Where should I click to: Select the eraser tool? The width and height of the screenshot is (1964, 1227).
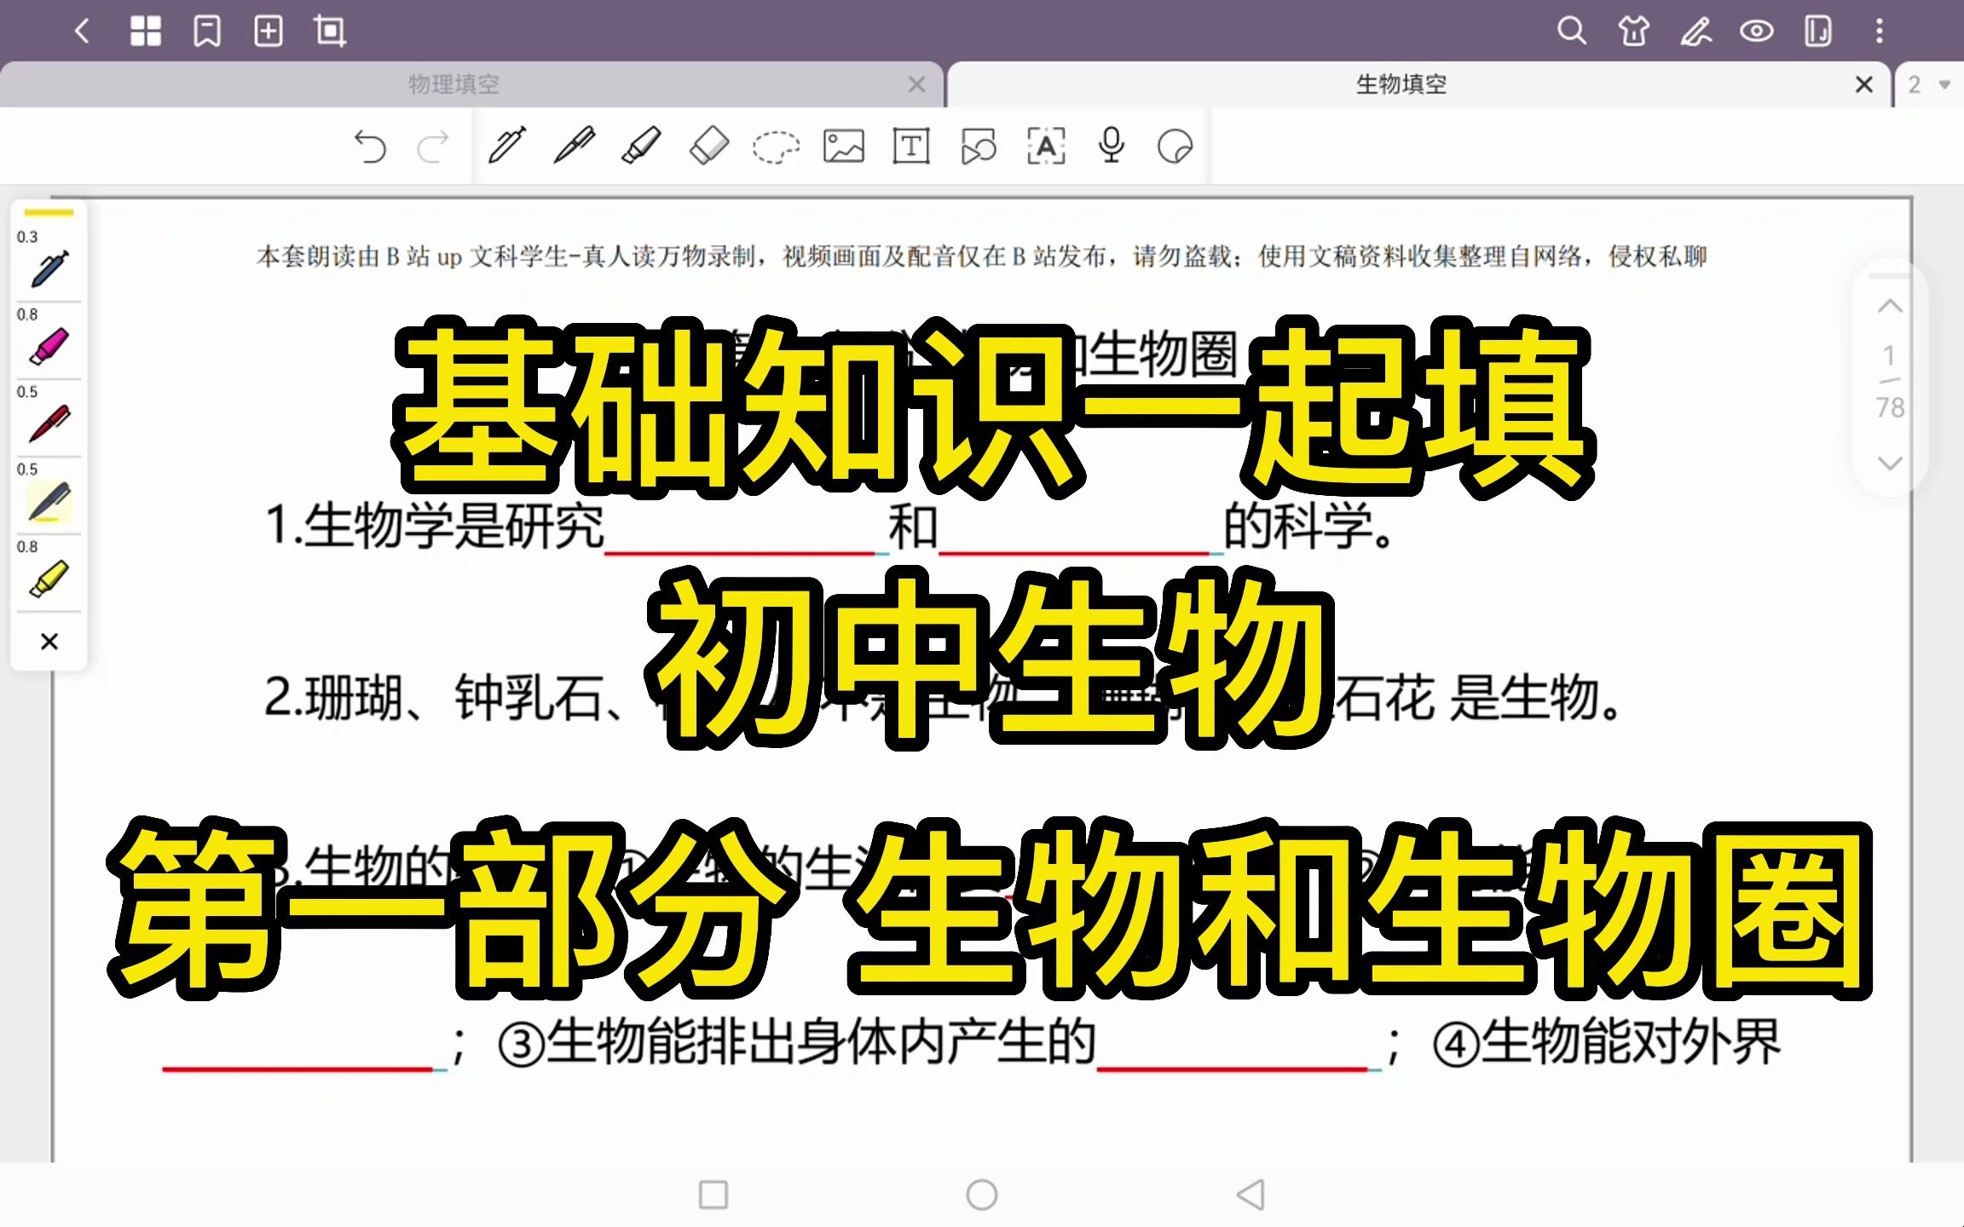[708, 146]
